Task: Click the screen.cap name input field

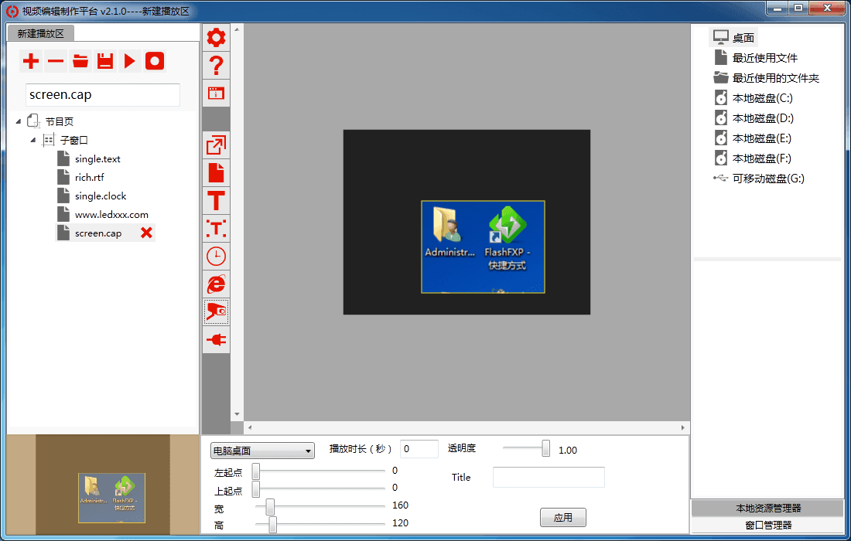Action: [x=103, y=95]
